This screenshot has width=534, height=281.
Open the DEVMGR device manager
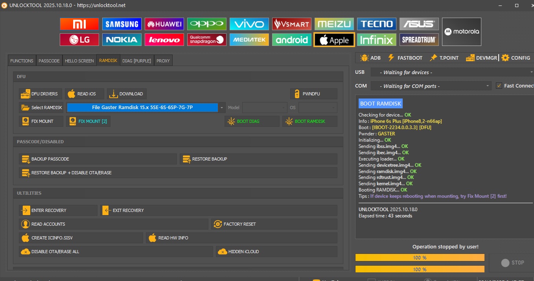tap(482, 58)
